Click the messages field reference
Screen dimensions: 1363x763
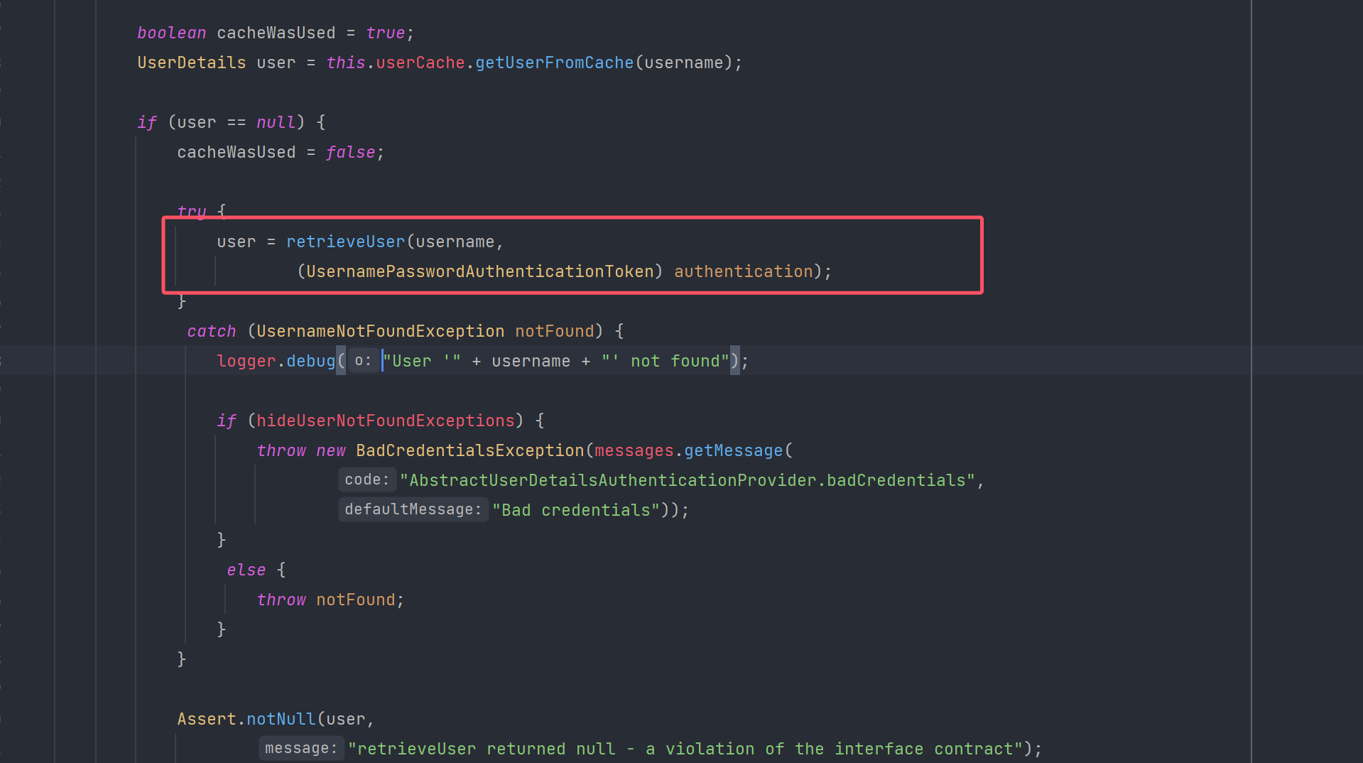point(634,450)
